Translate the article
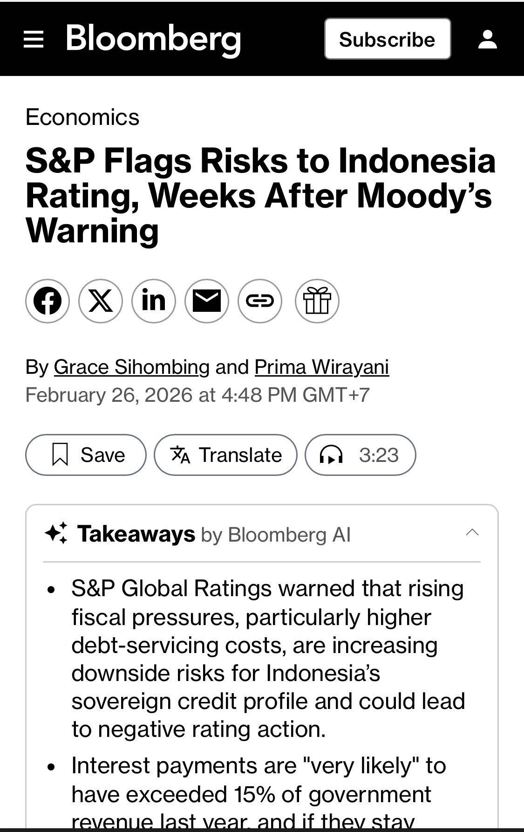Viewport: 524px width, 832px height. [x=225, y=454]
